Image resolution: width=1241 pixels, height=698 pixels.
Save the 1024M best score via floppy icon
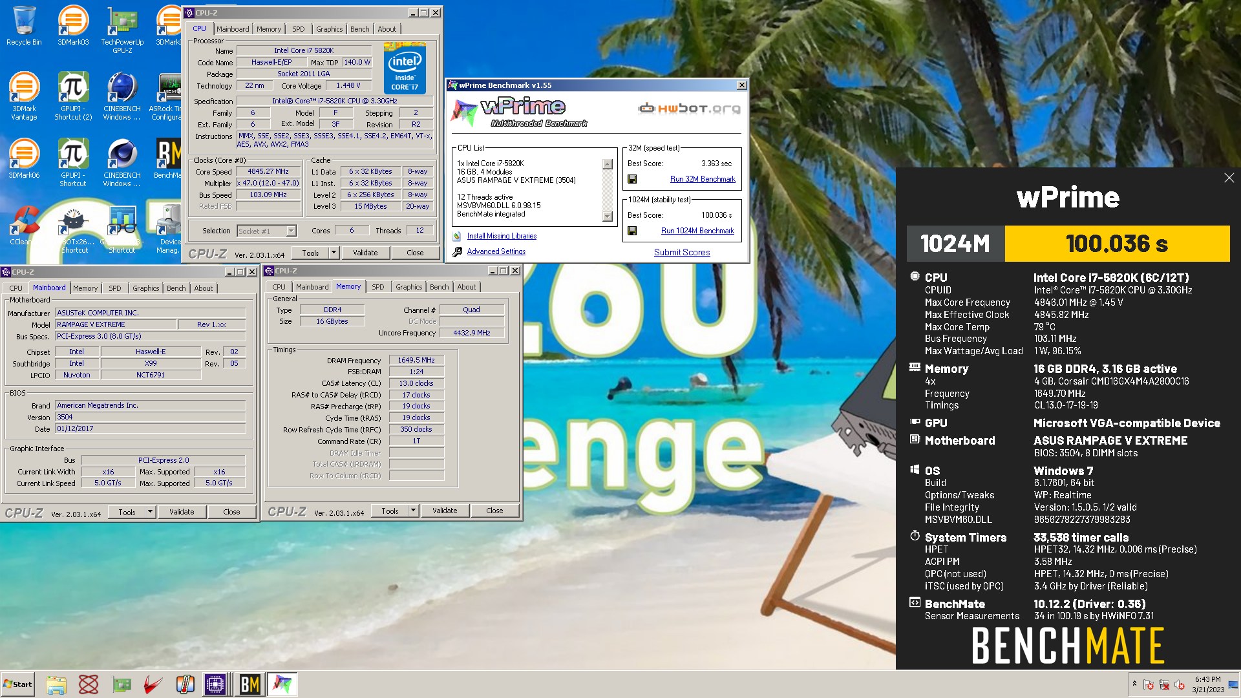(632, 231)
